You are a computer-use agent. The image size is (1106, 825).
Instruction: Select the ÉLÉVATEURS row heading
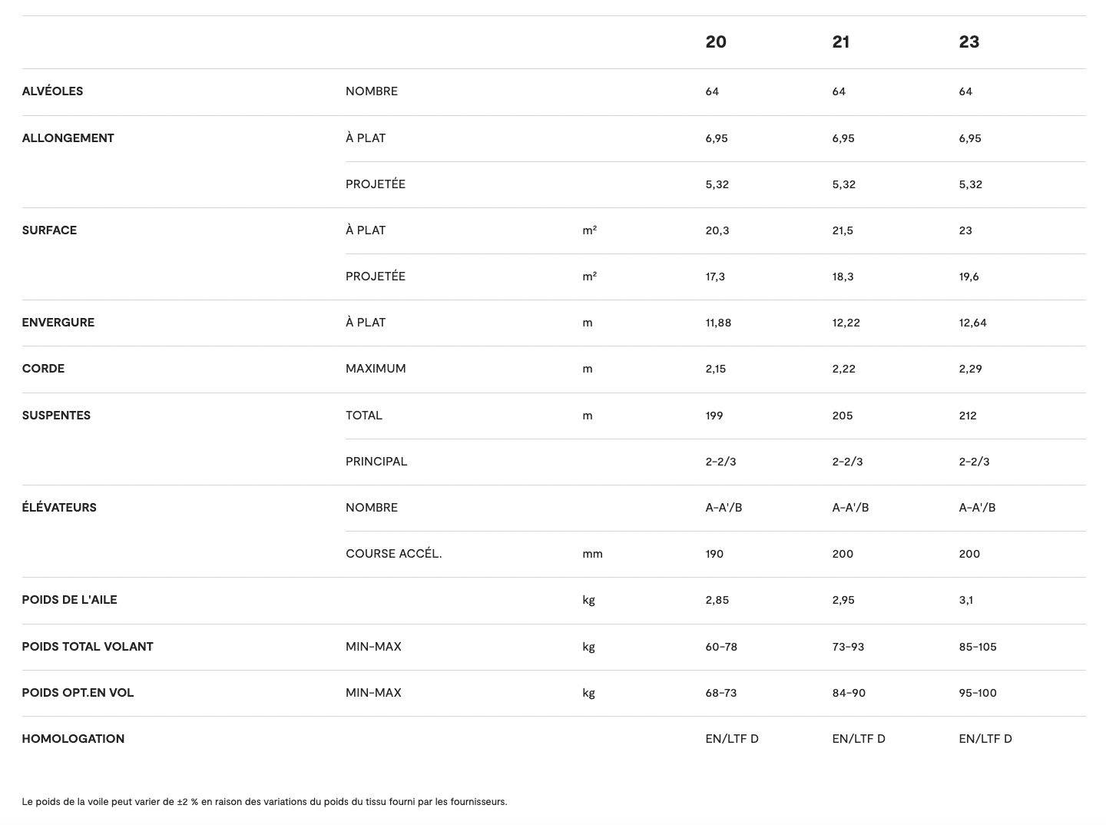click(x=59, y=508)
